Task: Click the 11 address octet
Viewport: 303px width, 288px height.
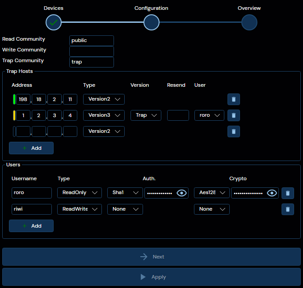Action: coord(70,99)
